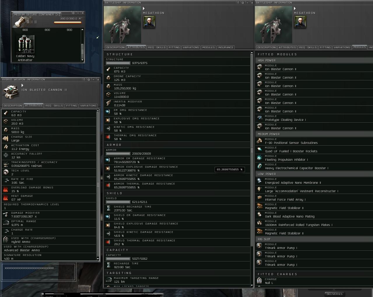Click the Accuracy Falloff icon
Screen dimensions: 373x297
click(x=6, y=155)
